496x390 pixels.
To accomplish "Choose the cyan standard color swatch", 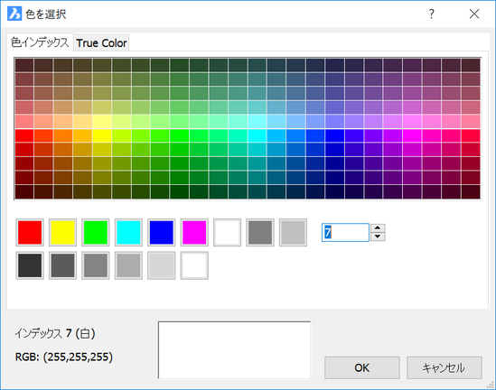I will tap(128, 233).
